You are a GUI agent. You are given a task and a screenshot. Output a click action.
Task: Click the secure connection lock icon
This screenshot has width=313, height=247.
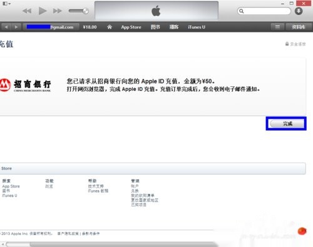287,44
